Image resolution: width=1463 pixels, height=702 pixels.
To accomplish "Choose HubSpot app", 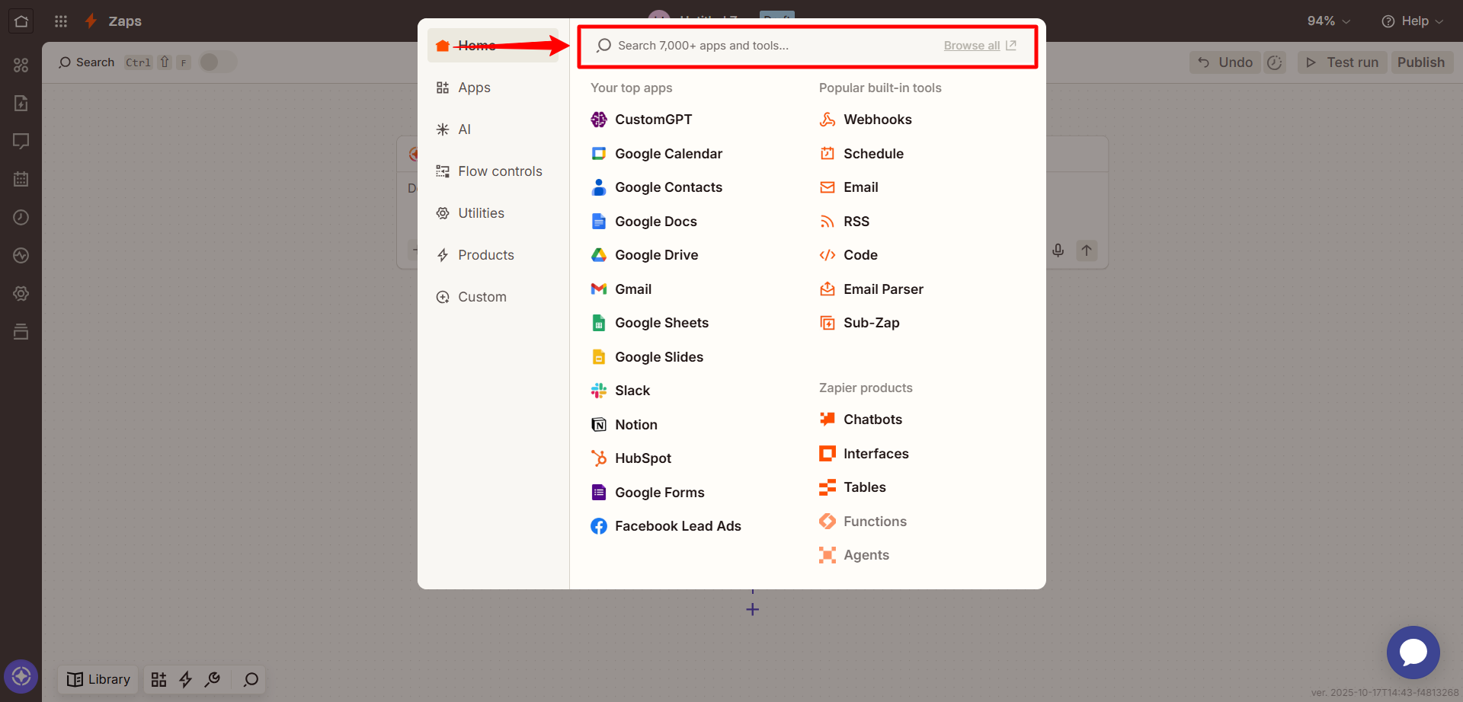I will coord(631,458).
